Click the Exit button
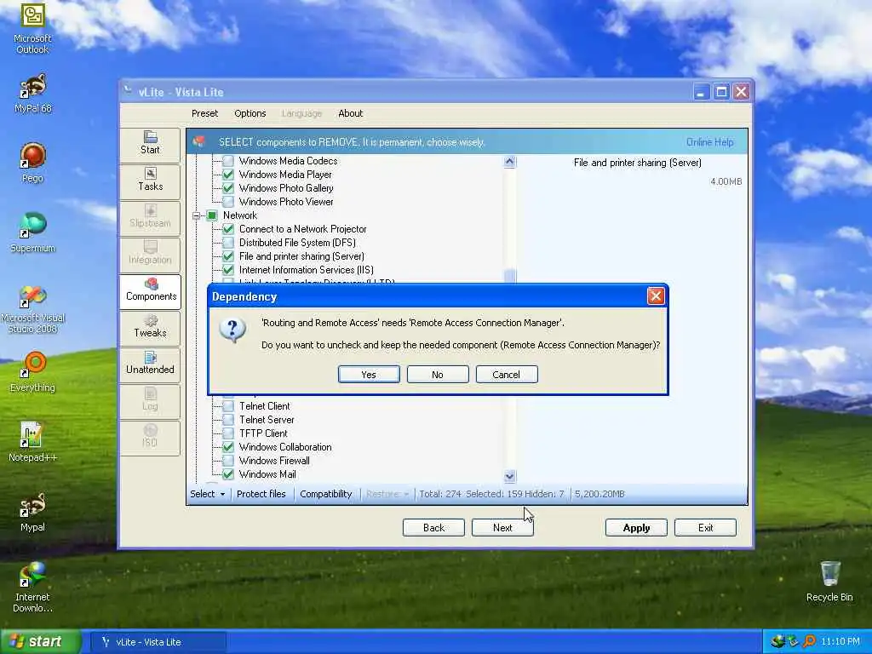The image size is (872, 654). [x=705, y=528]
